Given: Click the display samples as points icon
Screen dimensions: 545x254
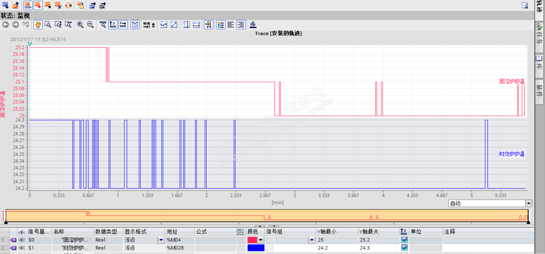Looking at the screenshot, I should coord(164,24).
